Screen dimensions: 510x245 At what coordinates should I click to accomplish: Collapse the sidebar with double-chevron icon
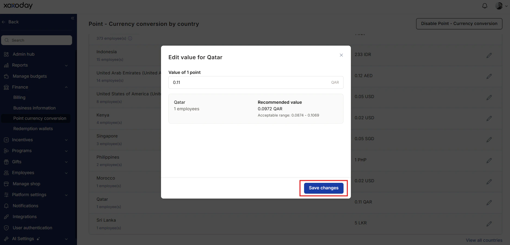(73, 18)
